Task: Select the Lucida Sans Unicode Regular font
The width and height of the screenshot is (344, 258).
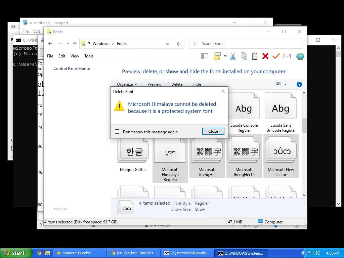Action: [281, 113]
